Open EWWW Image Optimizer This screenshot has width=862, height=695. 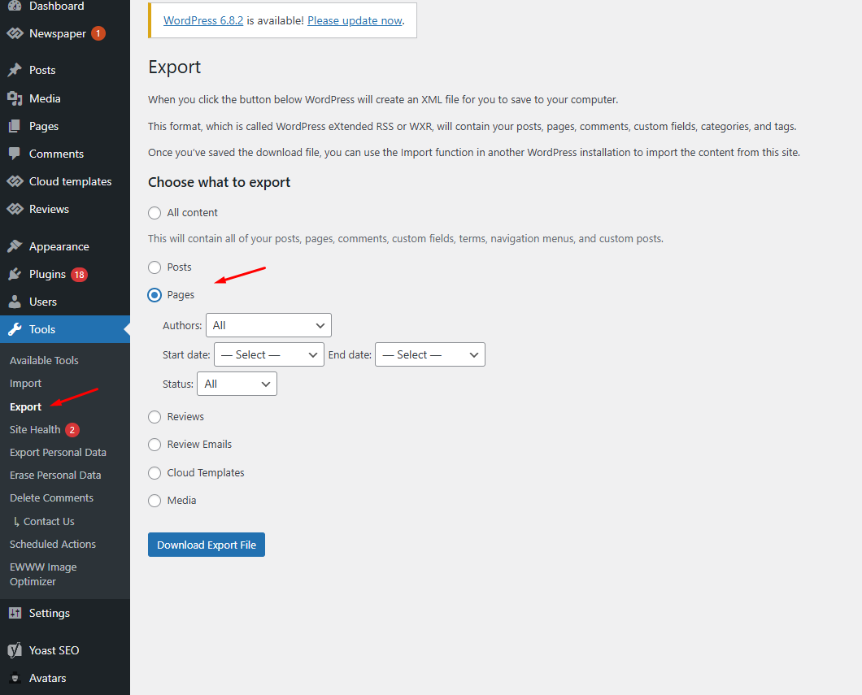(x=43, y=574)
